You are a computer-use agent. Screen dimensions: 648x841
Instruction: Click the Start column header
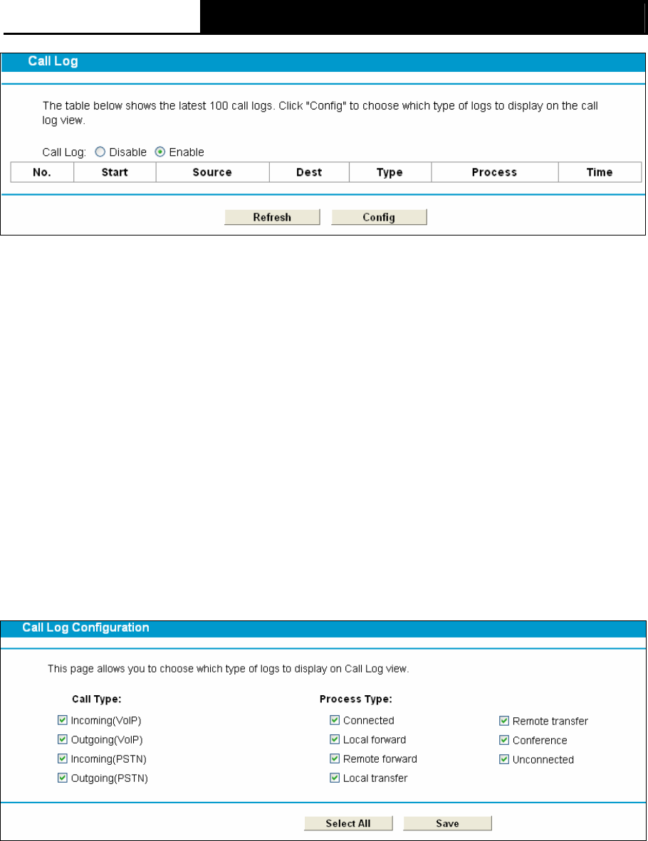[115, 172]
